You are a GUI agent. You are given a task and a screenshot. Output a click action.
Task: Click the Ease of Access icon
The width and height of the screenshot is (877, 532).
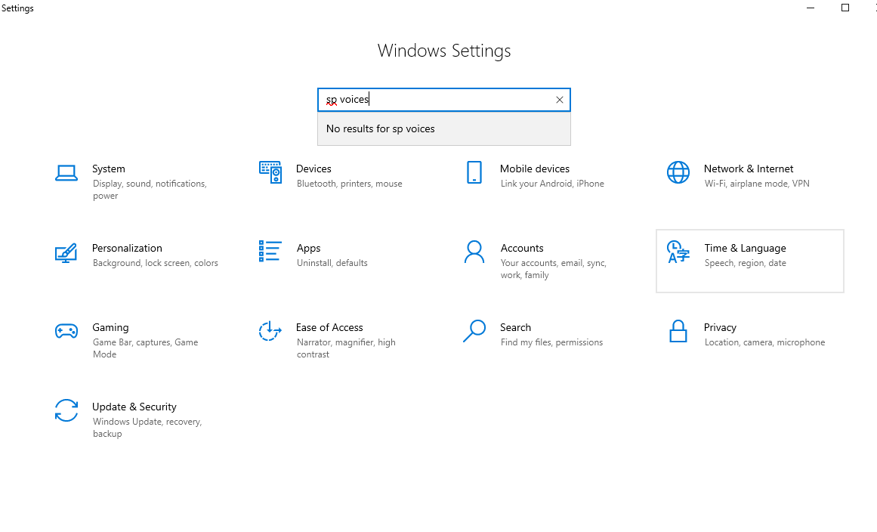pyautogui.click(x=270, y=331)
